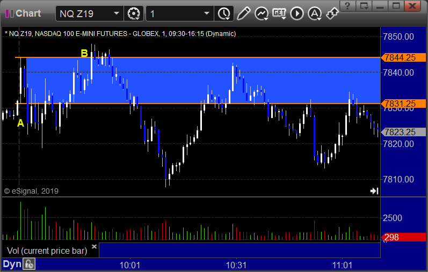Click the scroll-to-latest-bar arrow icon
Viewport: 428px width, 272px height.
pyautogui.click(x=374, y=191)
